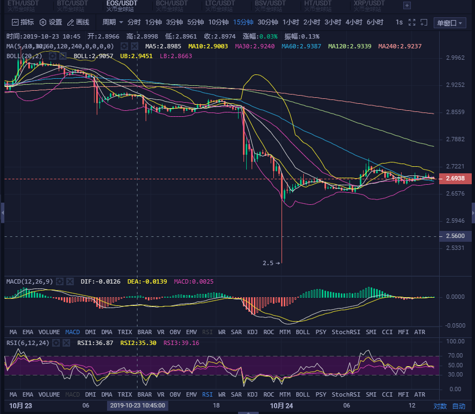Add a new trading pair tab
Viewport: 475px width, 414px height.
[407, 5]
